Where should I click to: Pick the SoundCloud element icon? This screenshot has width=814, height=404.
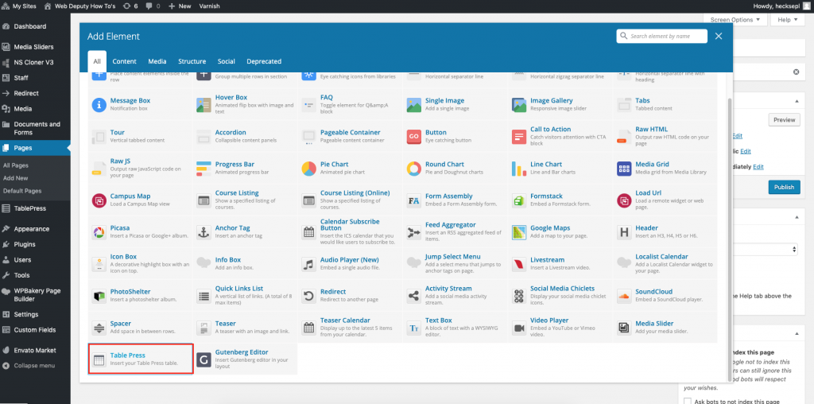pos(624,296)
